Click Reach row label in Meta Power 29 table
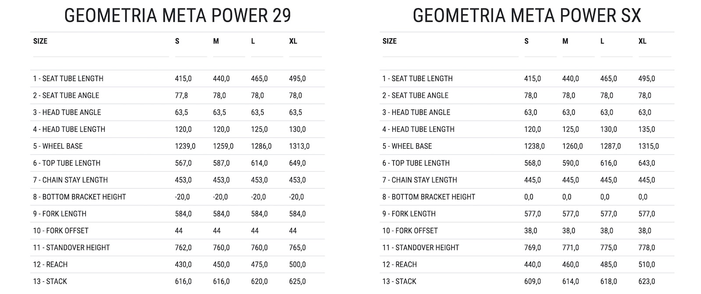701x294 pixels. coord(50,265)
